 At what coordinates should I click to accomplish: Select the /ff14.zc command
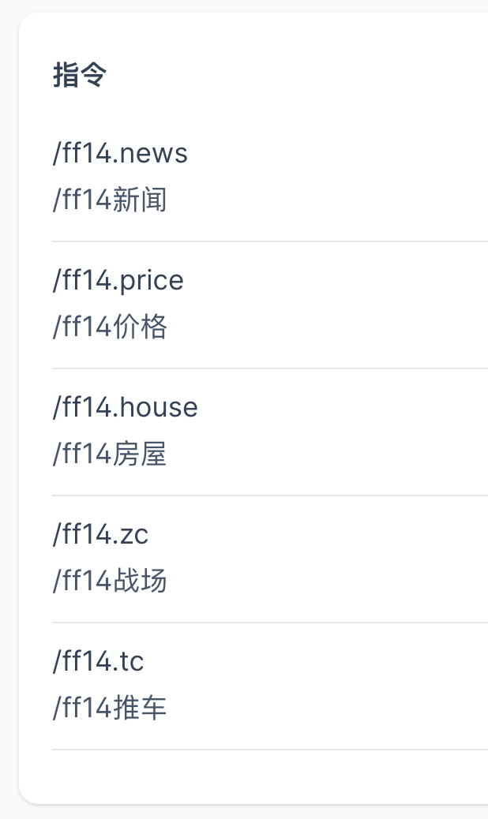pyautogui.click(x=100, y=534)
